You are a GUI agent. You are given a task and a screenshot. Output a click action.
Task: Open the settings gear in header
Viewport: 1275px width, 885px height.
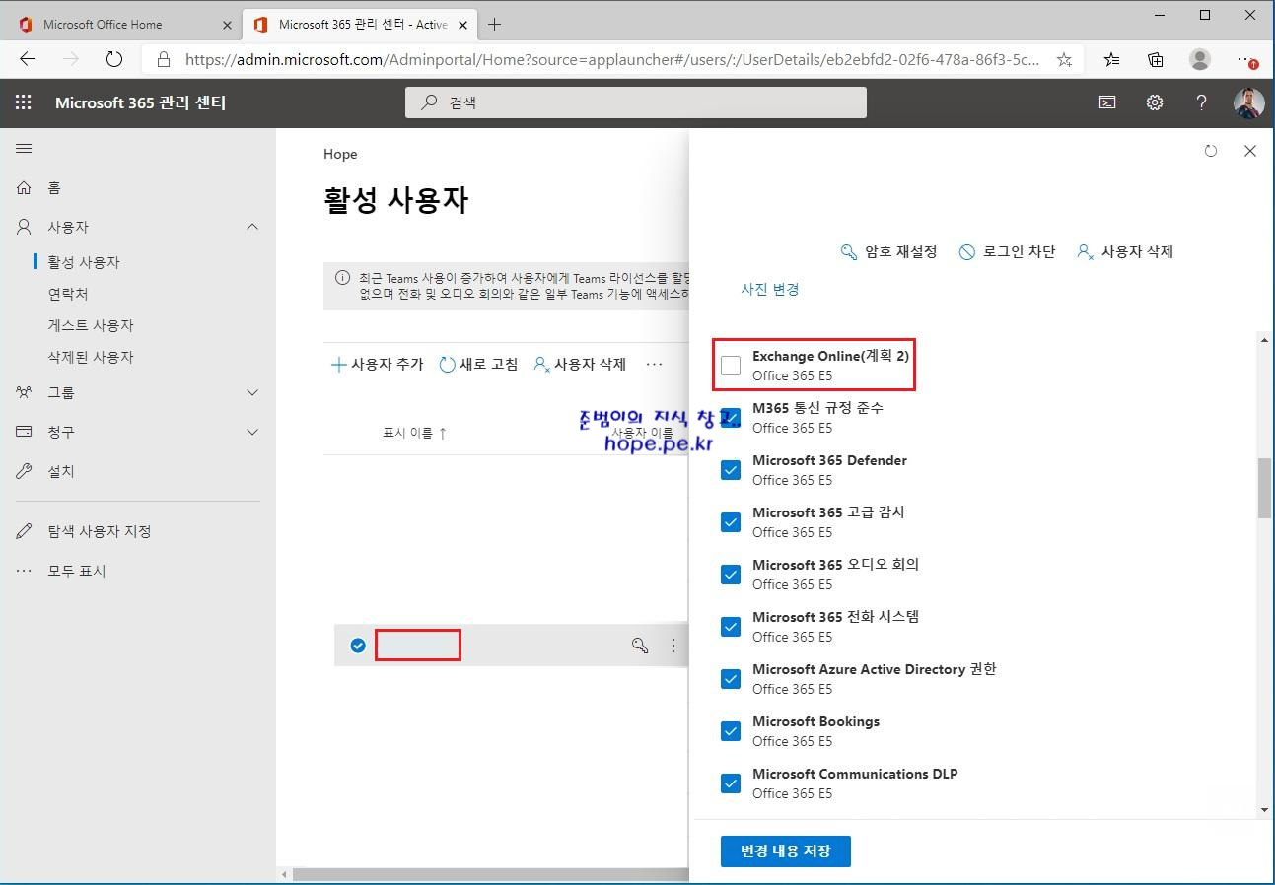click(1155, 102)
